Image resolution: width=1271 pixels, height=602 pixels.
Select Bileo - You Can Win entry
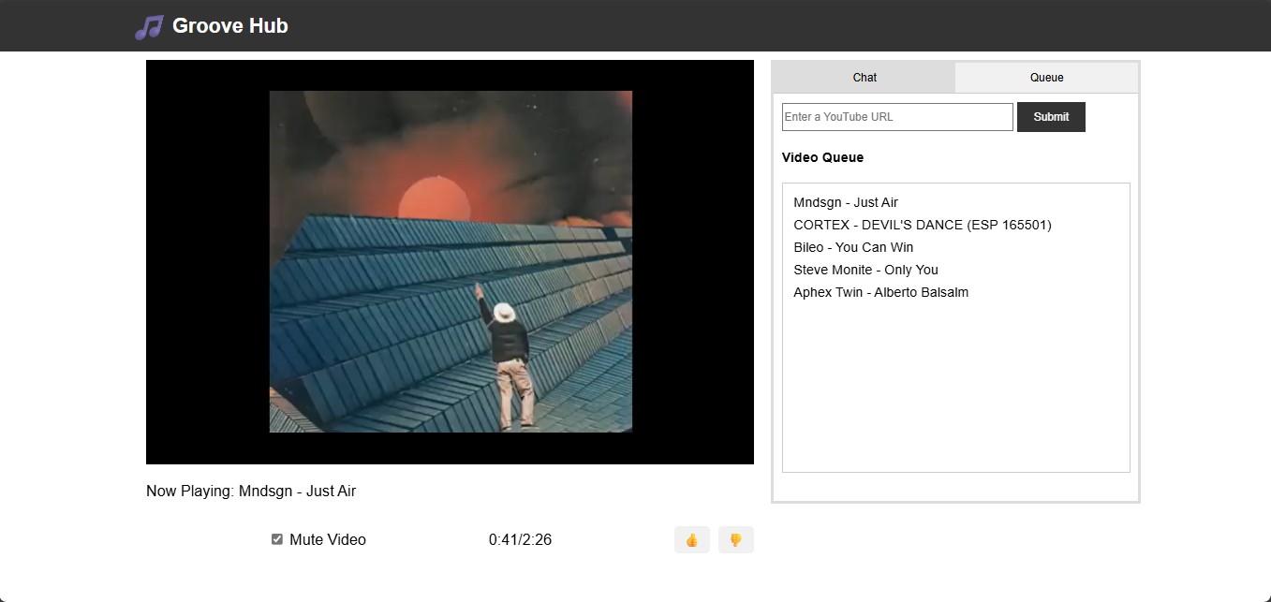pos(853,247)
